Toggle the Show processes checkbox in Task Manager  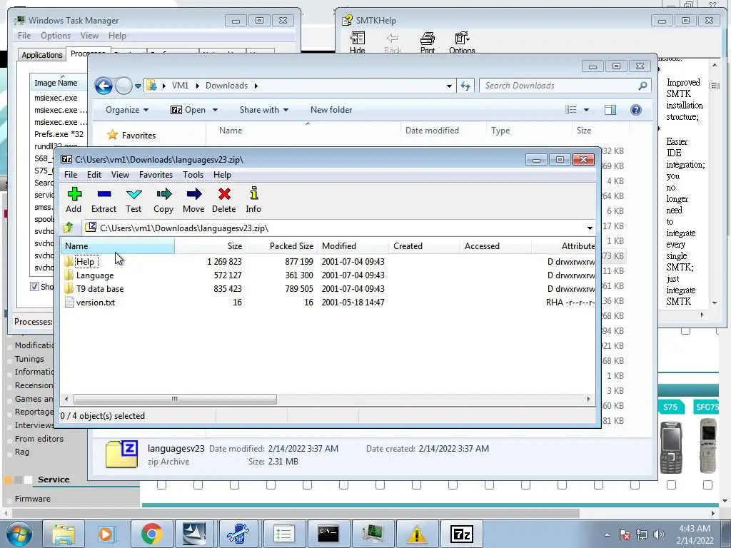(34, 287)
